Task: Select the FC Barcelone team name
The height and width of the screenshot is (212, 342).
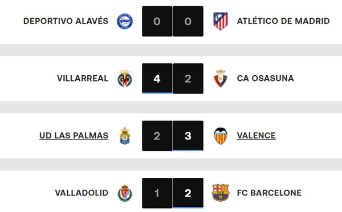Action: pos(269,193)
